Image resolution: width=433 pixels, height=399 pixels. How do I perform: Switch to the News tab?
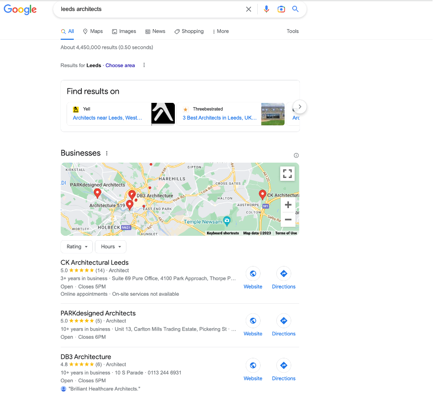pyautogui.click(x=155, y=32)
